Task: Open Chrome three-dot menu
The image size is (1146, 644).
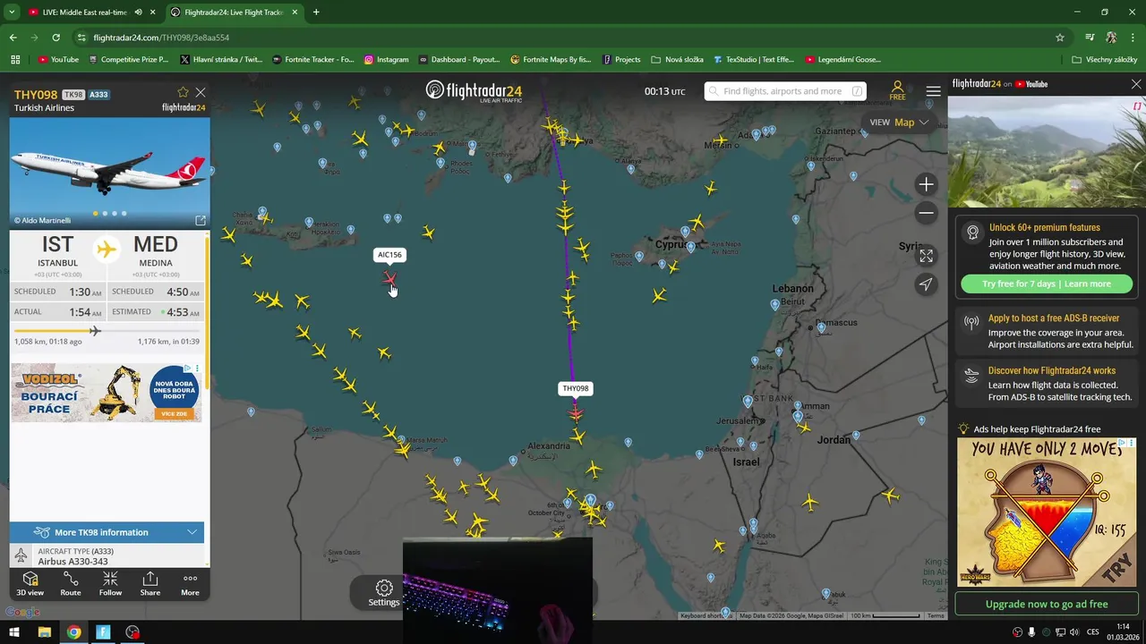Action: pos(1133,38)
